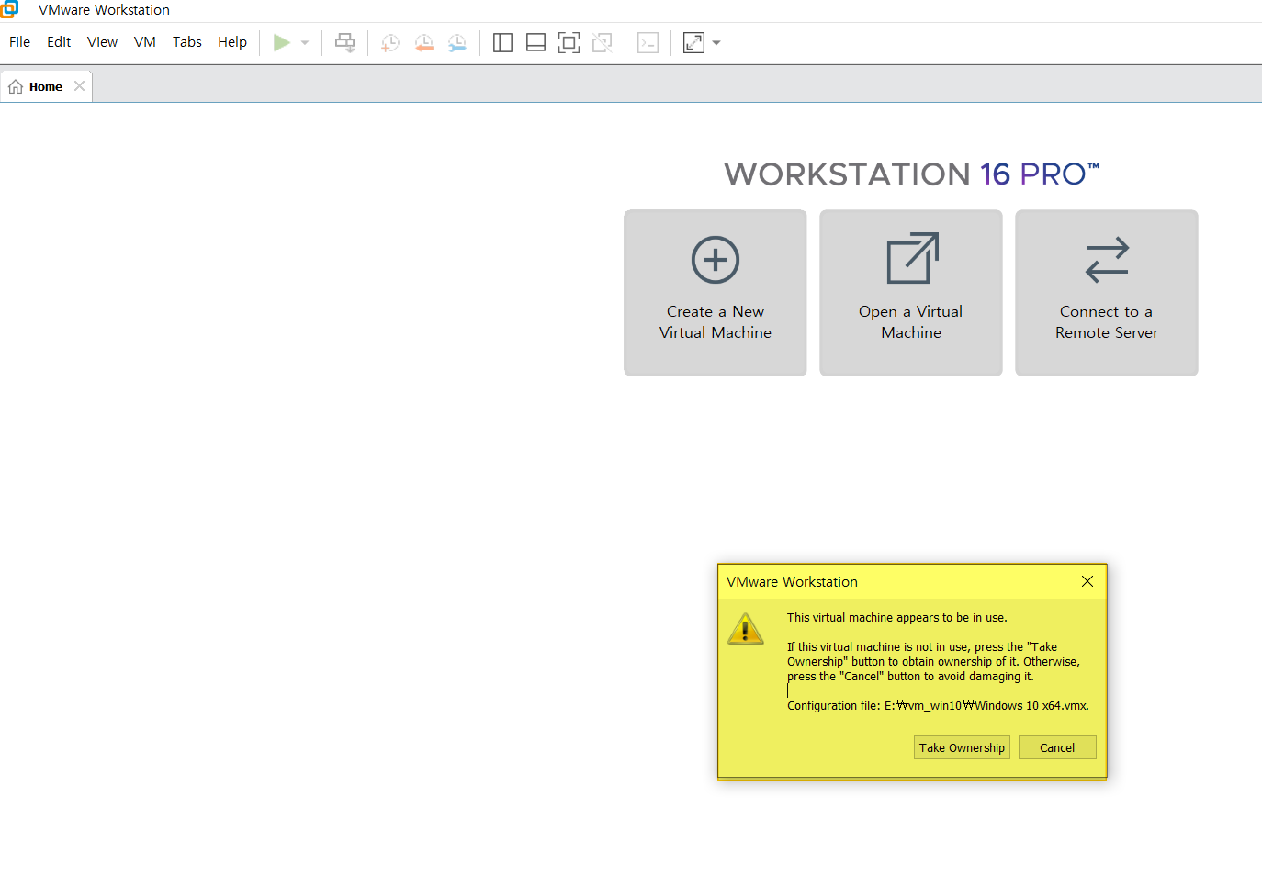
Task: Open the Help menu
Action: pos(232,42)
